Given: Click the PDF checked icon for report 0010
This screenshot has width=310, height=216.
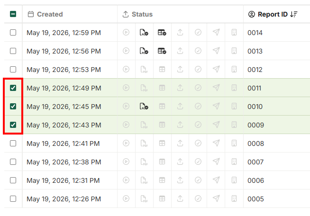Looking at the screenshot, I should (x=144, y=106).
